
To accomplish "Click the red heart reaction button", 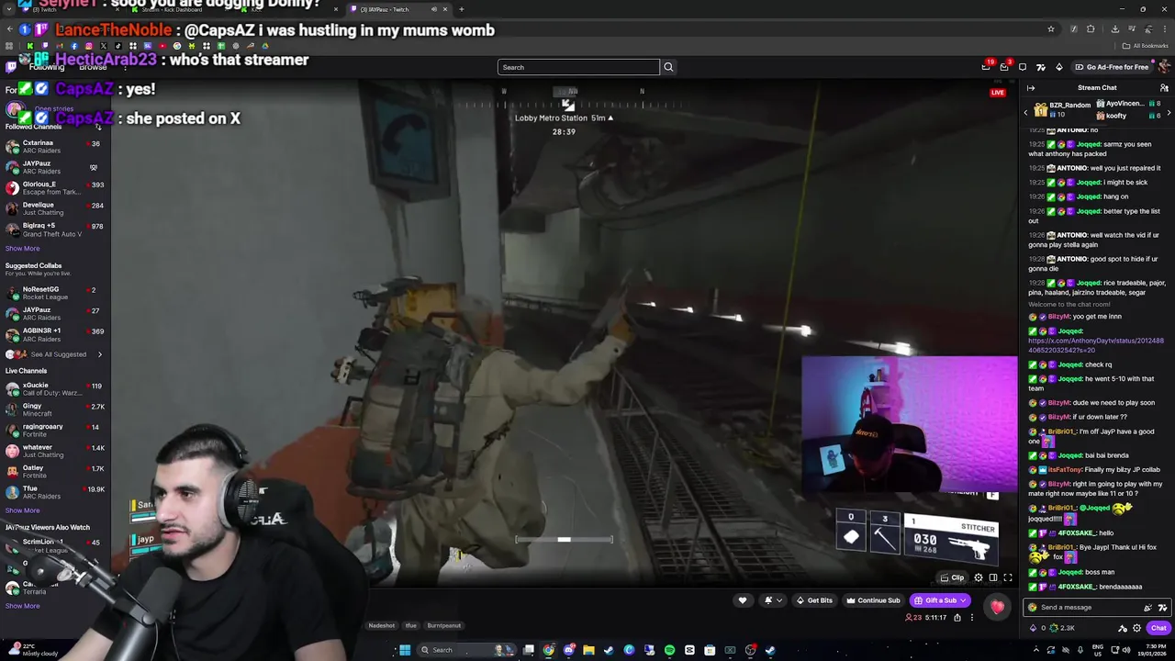I will (997, 606).
